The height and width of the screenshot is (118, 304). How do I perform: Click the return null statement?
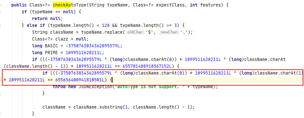[48, 19]
